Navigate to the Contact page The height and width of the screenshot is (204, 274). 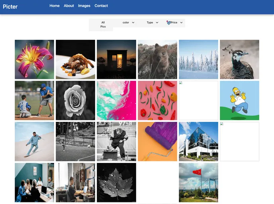tap(101, 6)
